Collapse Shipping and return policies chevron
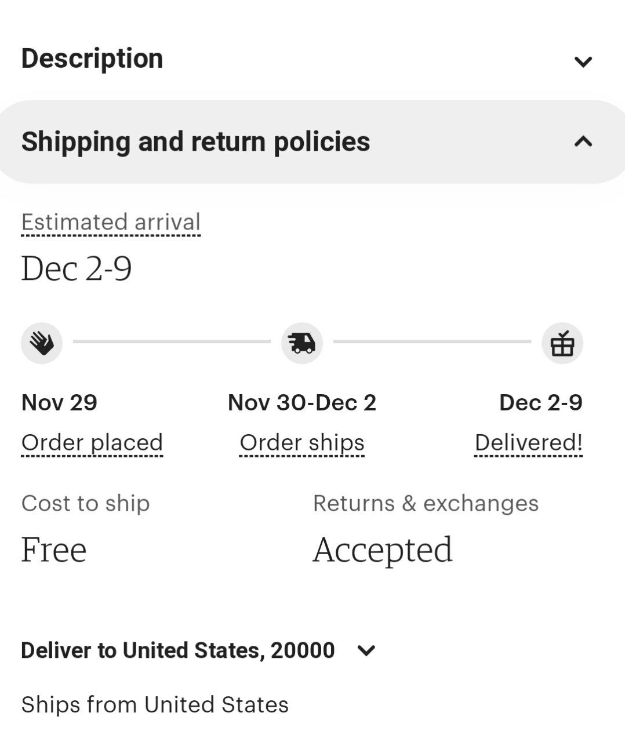This screenshot has width=625, height=742. coord(583,141)
